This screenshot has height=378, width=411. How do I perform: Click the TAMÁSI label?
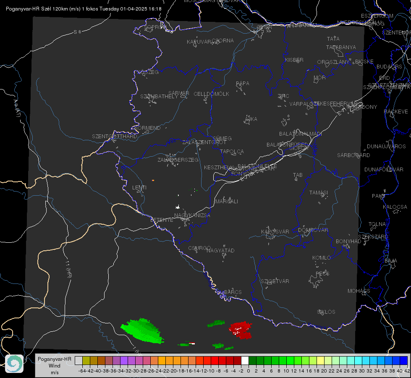coord(319,192)
